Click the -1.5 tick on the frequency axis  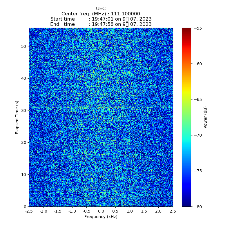click(x=57, y=211)
